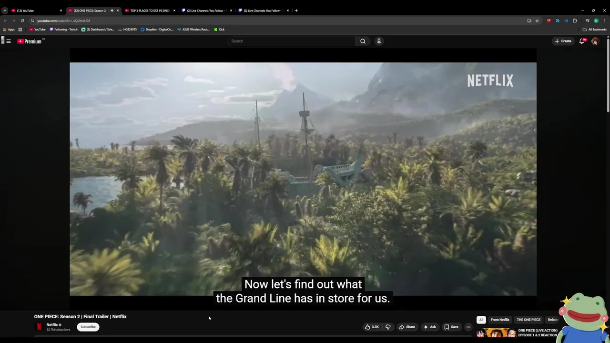Reload the page in Chrome
Viewport: 610px width, 343px height.
pyautogui.click(x=22, y=20)
